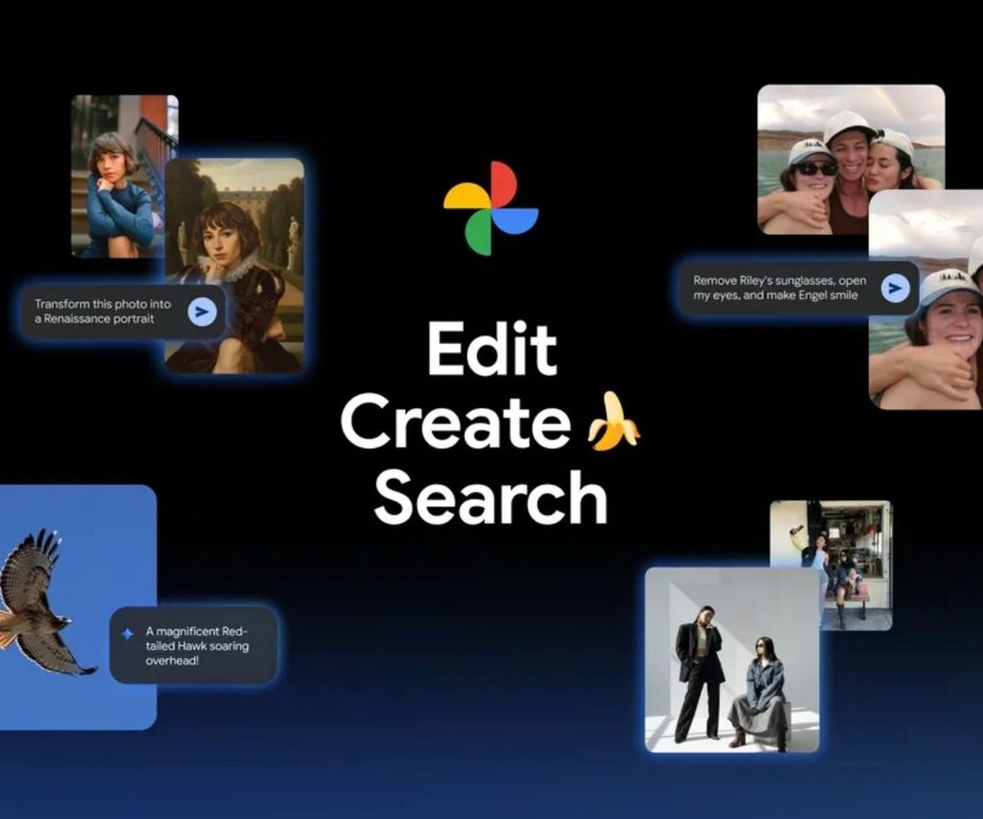Submit the remove sunglasses prompt

(x=896, y=288)
